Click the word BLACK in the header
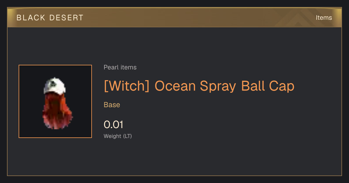 pyautogui.click(x=31, y=18)
